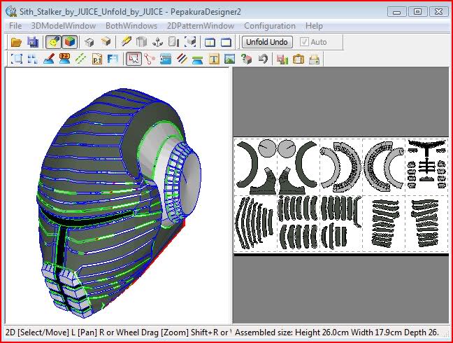Screen dimensions: 453x343
Task: Select the red pen edge color tool
Action: (x=48, y=59)
